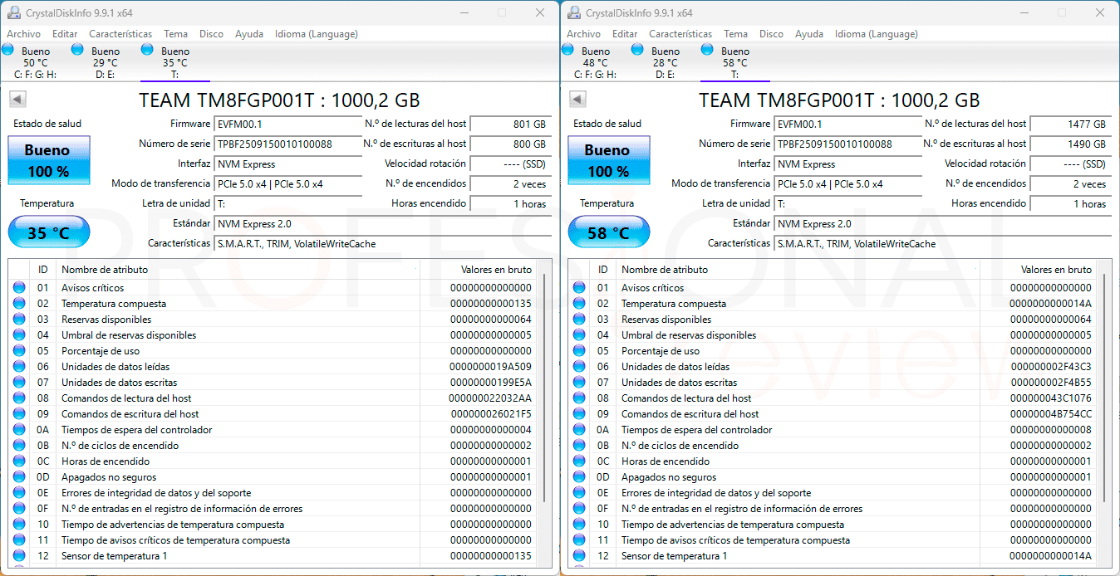The height and width of the screenshot is (576, 1120).
Task: Click status icon for Unidades de datos leídas in left window
Action: pyautogui.click(x=20, y=367)
